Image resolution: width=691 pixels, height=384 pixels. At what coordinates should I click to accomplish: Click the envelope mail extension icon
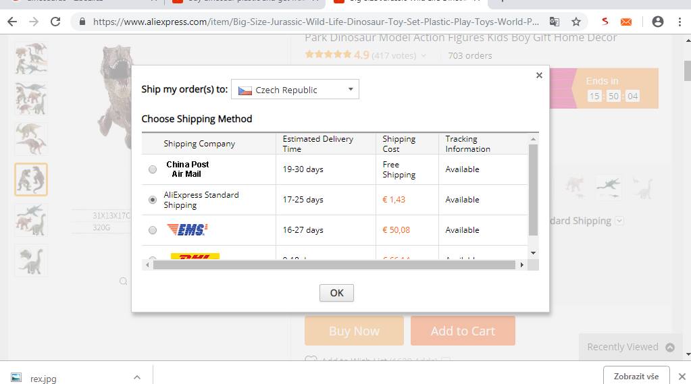pos(626,22)
